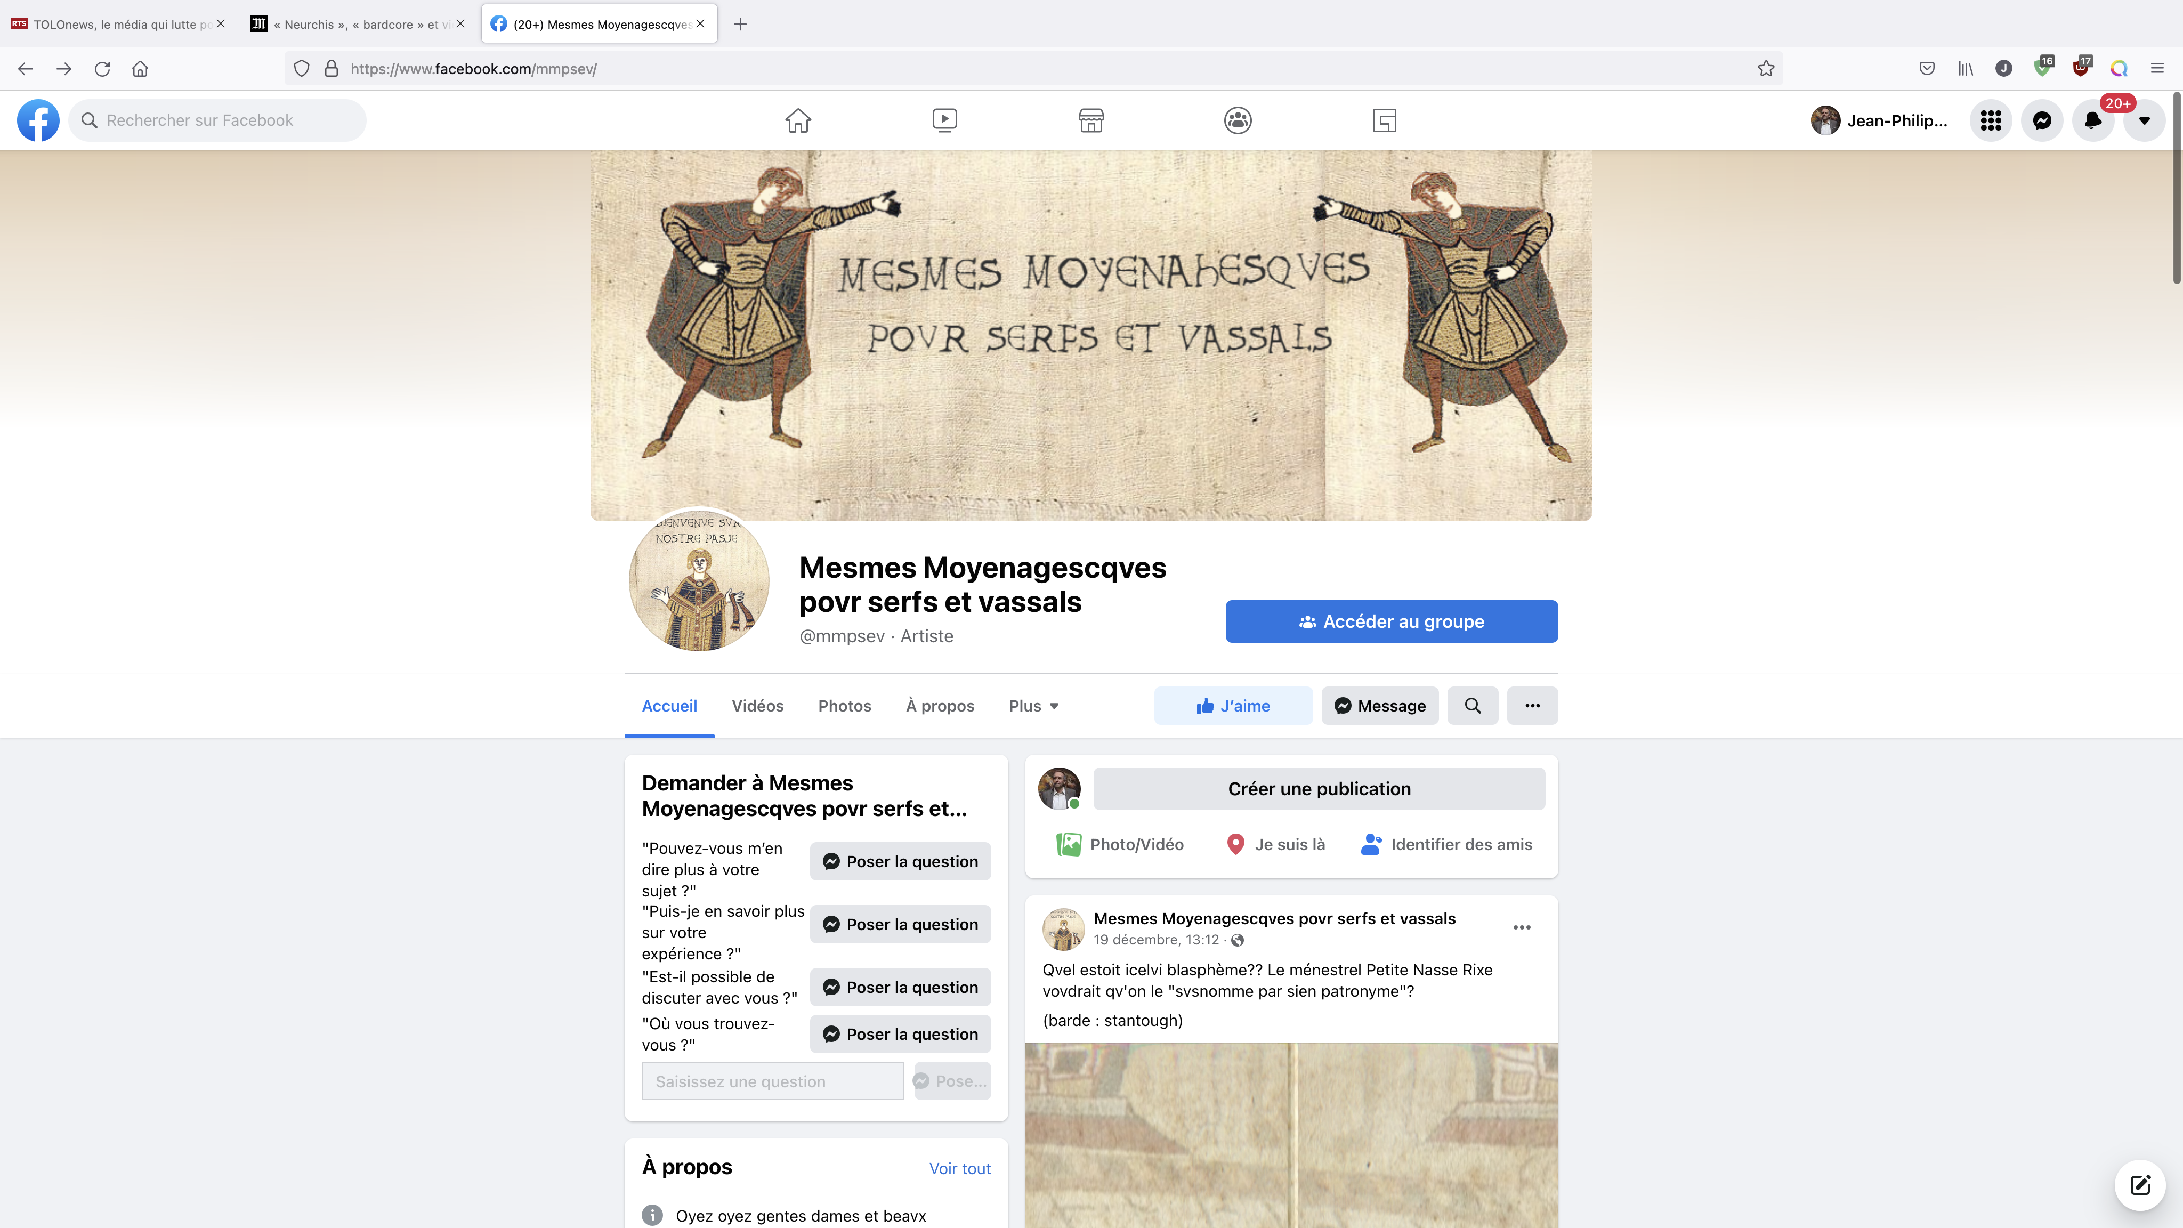
Task: Open Firefox library icon
Action: pos(1965,69)
